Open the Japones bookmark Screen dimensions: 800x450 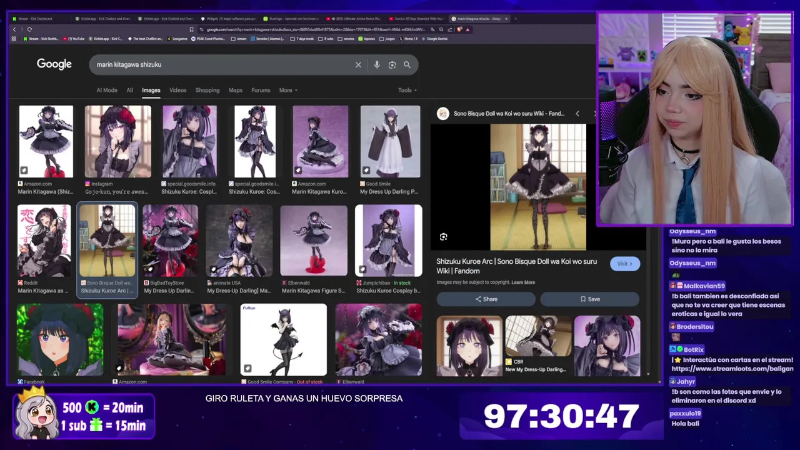coord(367,39)
